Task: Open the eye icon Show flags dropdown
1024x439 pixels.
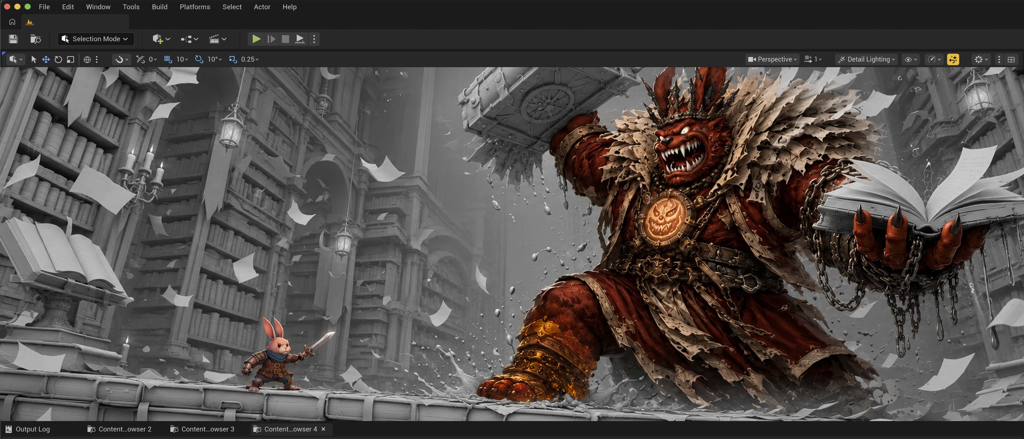Action: [x=911, y=59]
